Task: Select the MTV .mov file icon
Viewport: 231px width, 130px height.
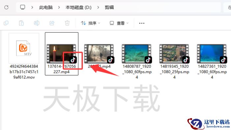Action: (24, 48)
